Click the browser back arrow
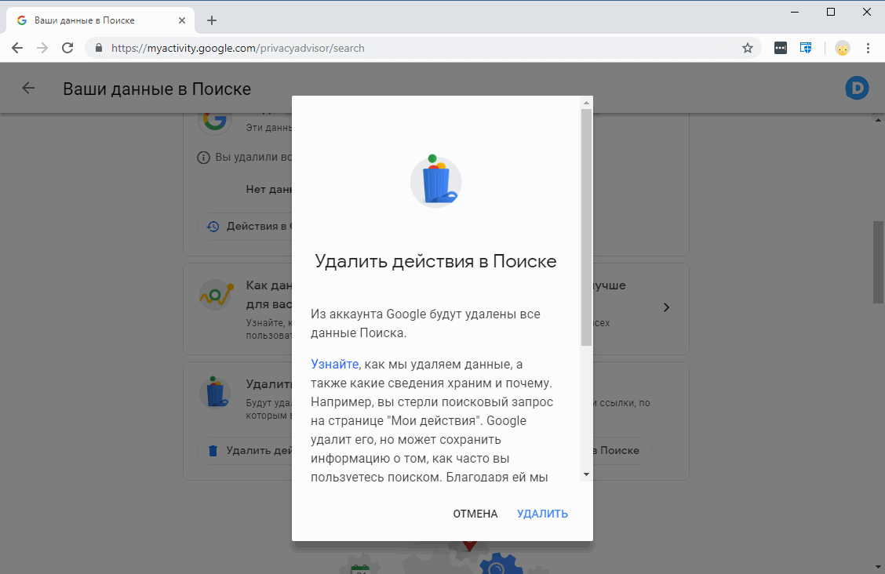Screen dimensions: 885x574 click(17, 48)
